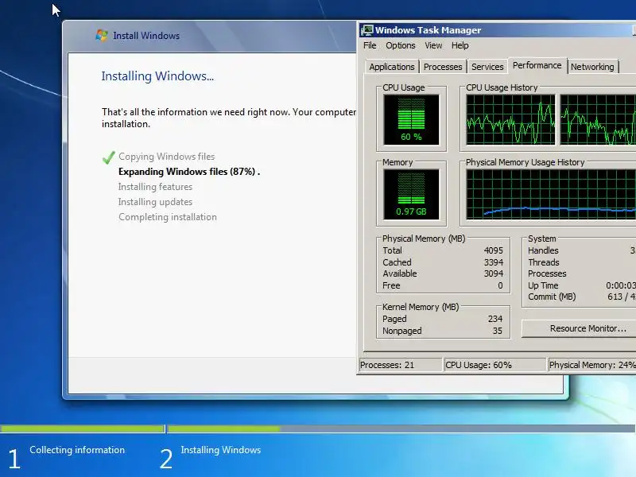Switch to the Processes tab
Screen dimensions: 636x477
(x=443, y=67)
